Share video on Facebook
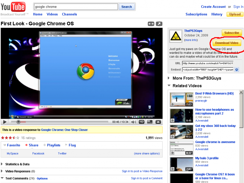 pyautogui.click(x=38, y=153)
